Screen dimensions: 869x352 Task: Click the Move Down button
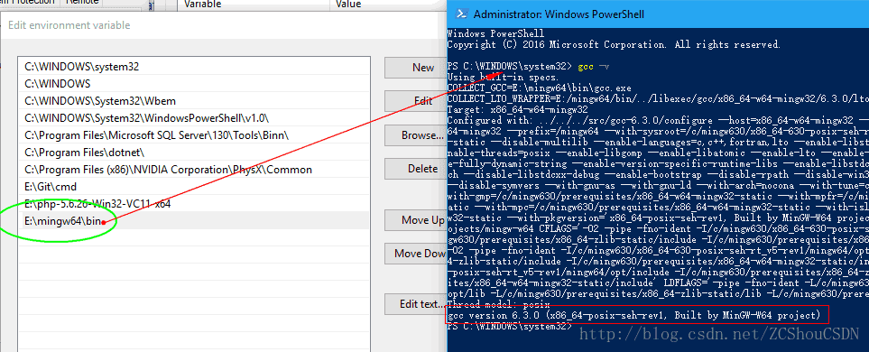416,254
